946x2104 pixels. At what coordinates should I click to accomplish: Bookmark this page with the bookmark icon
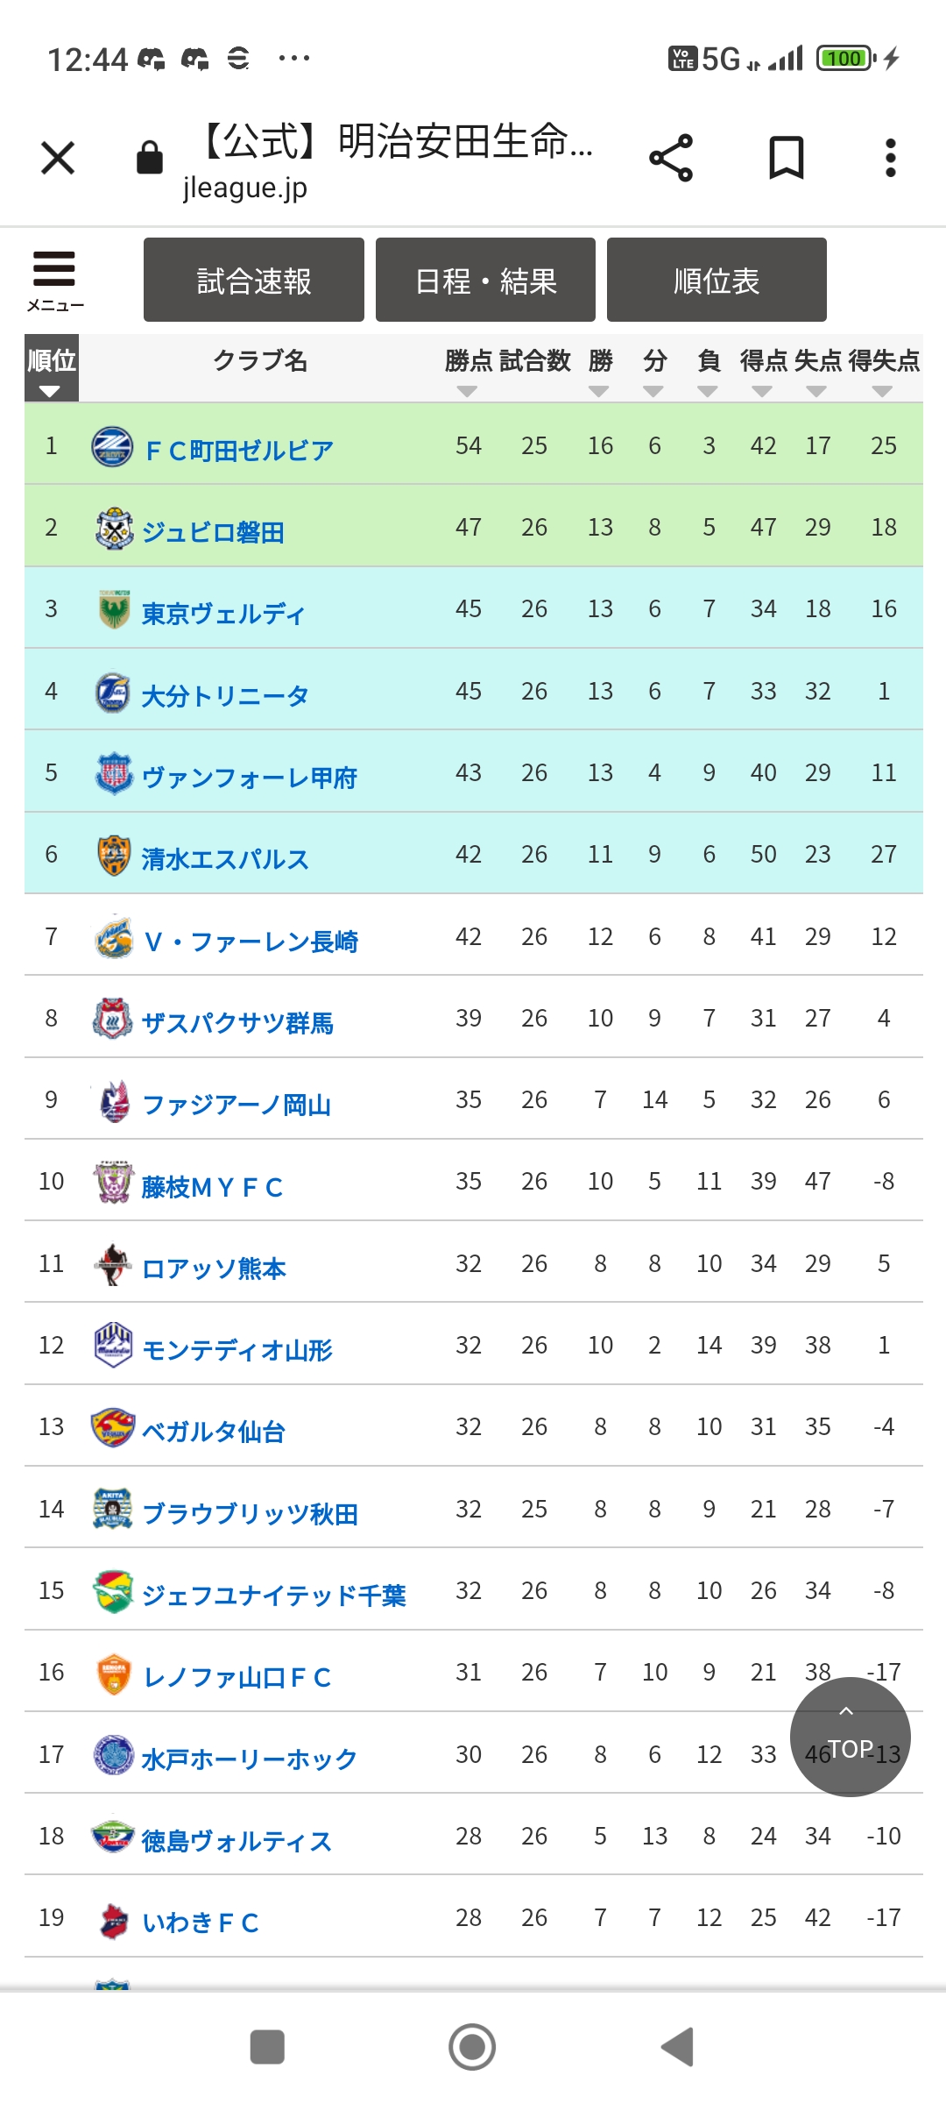pos(786,159)
